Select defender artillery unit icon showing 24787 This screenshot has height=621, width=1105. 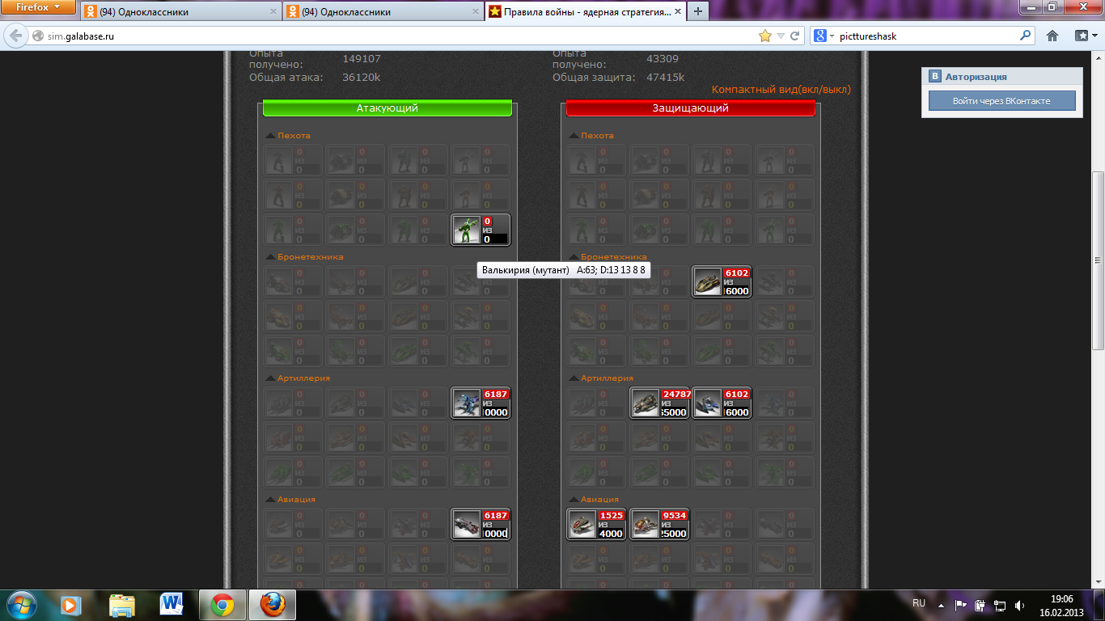point(646,403)
